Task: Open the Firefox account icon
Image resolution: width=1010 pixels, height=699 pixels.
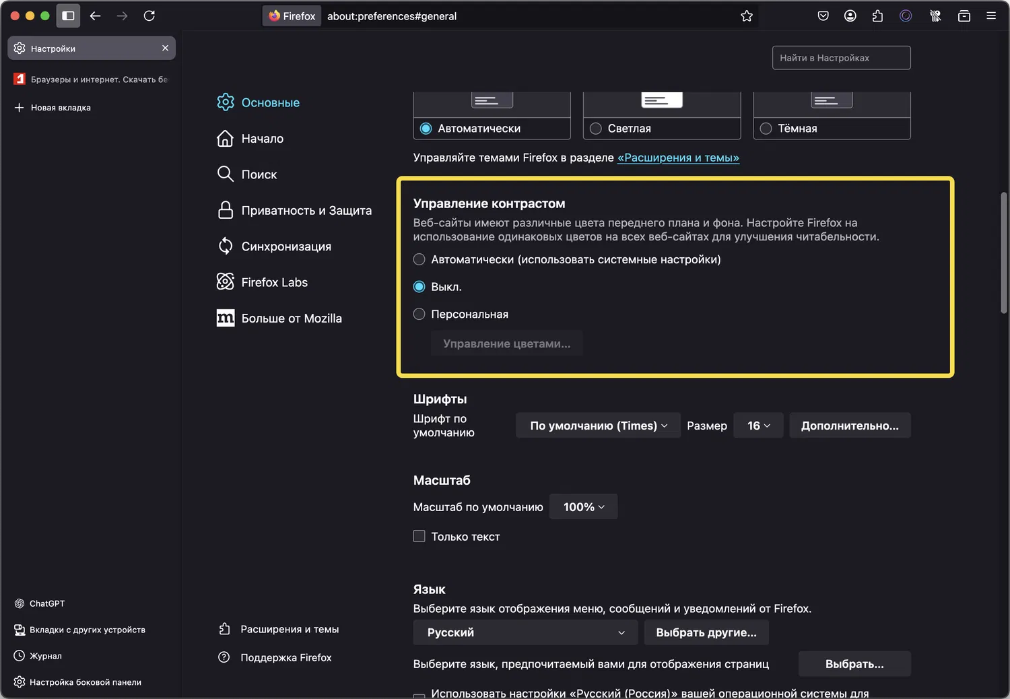Action: click(x=850, y=16)
